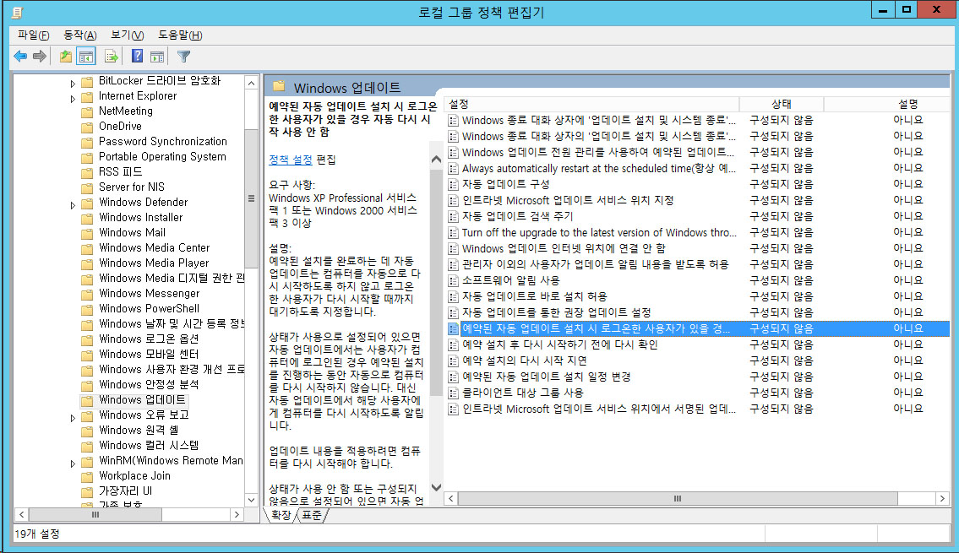Select the Portable Operating System folder
Screen dimensions: 959x553
point(163,157)
